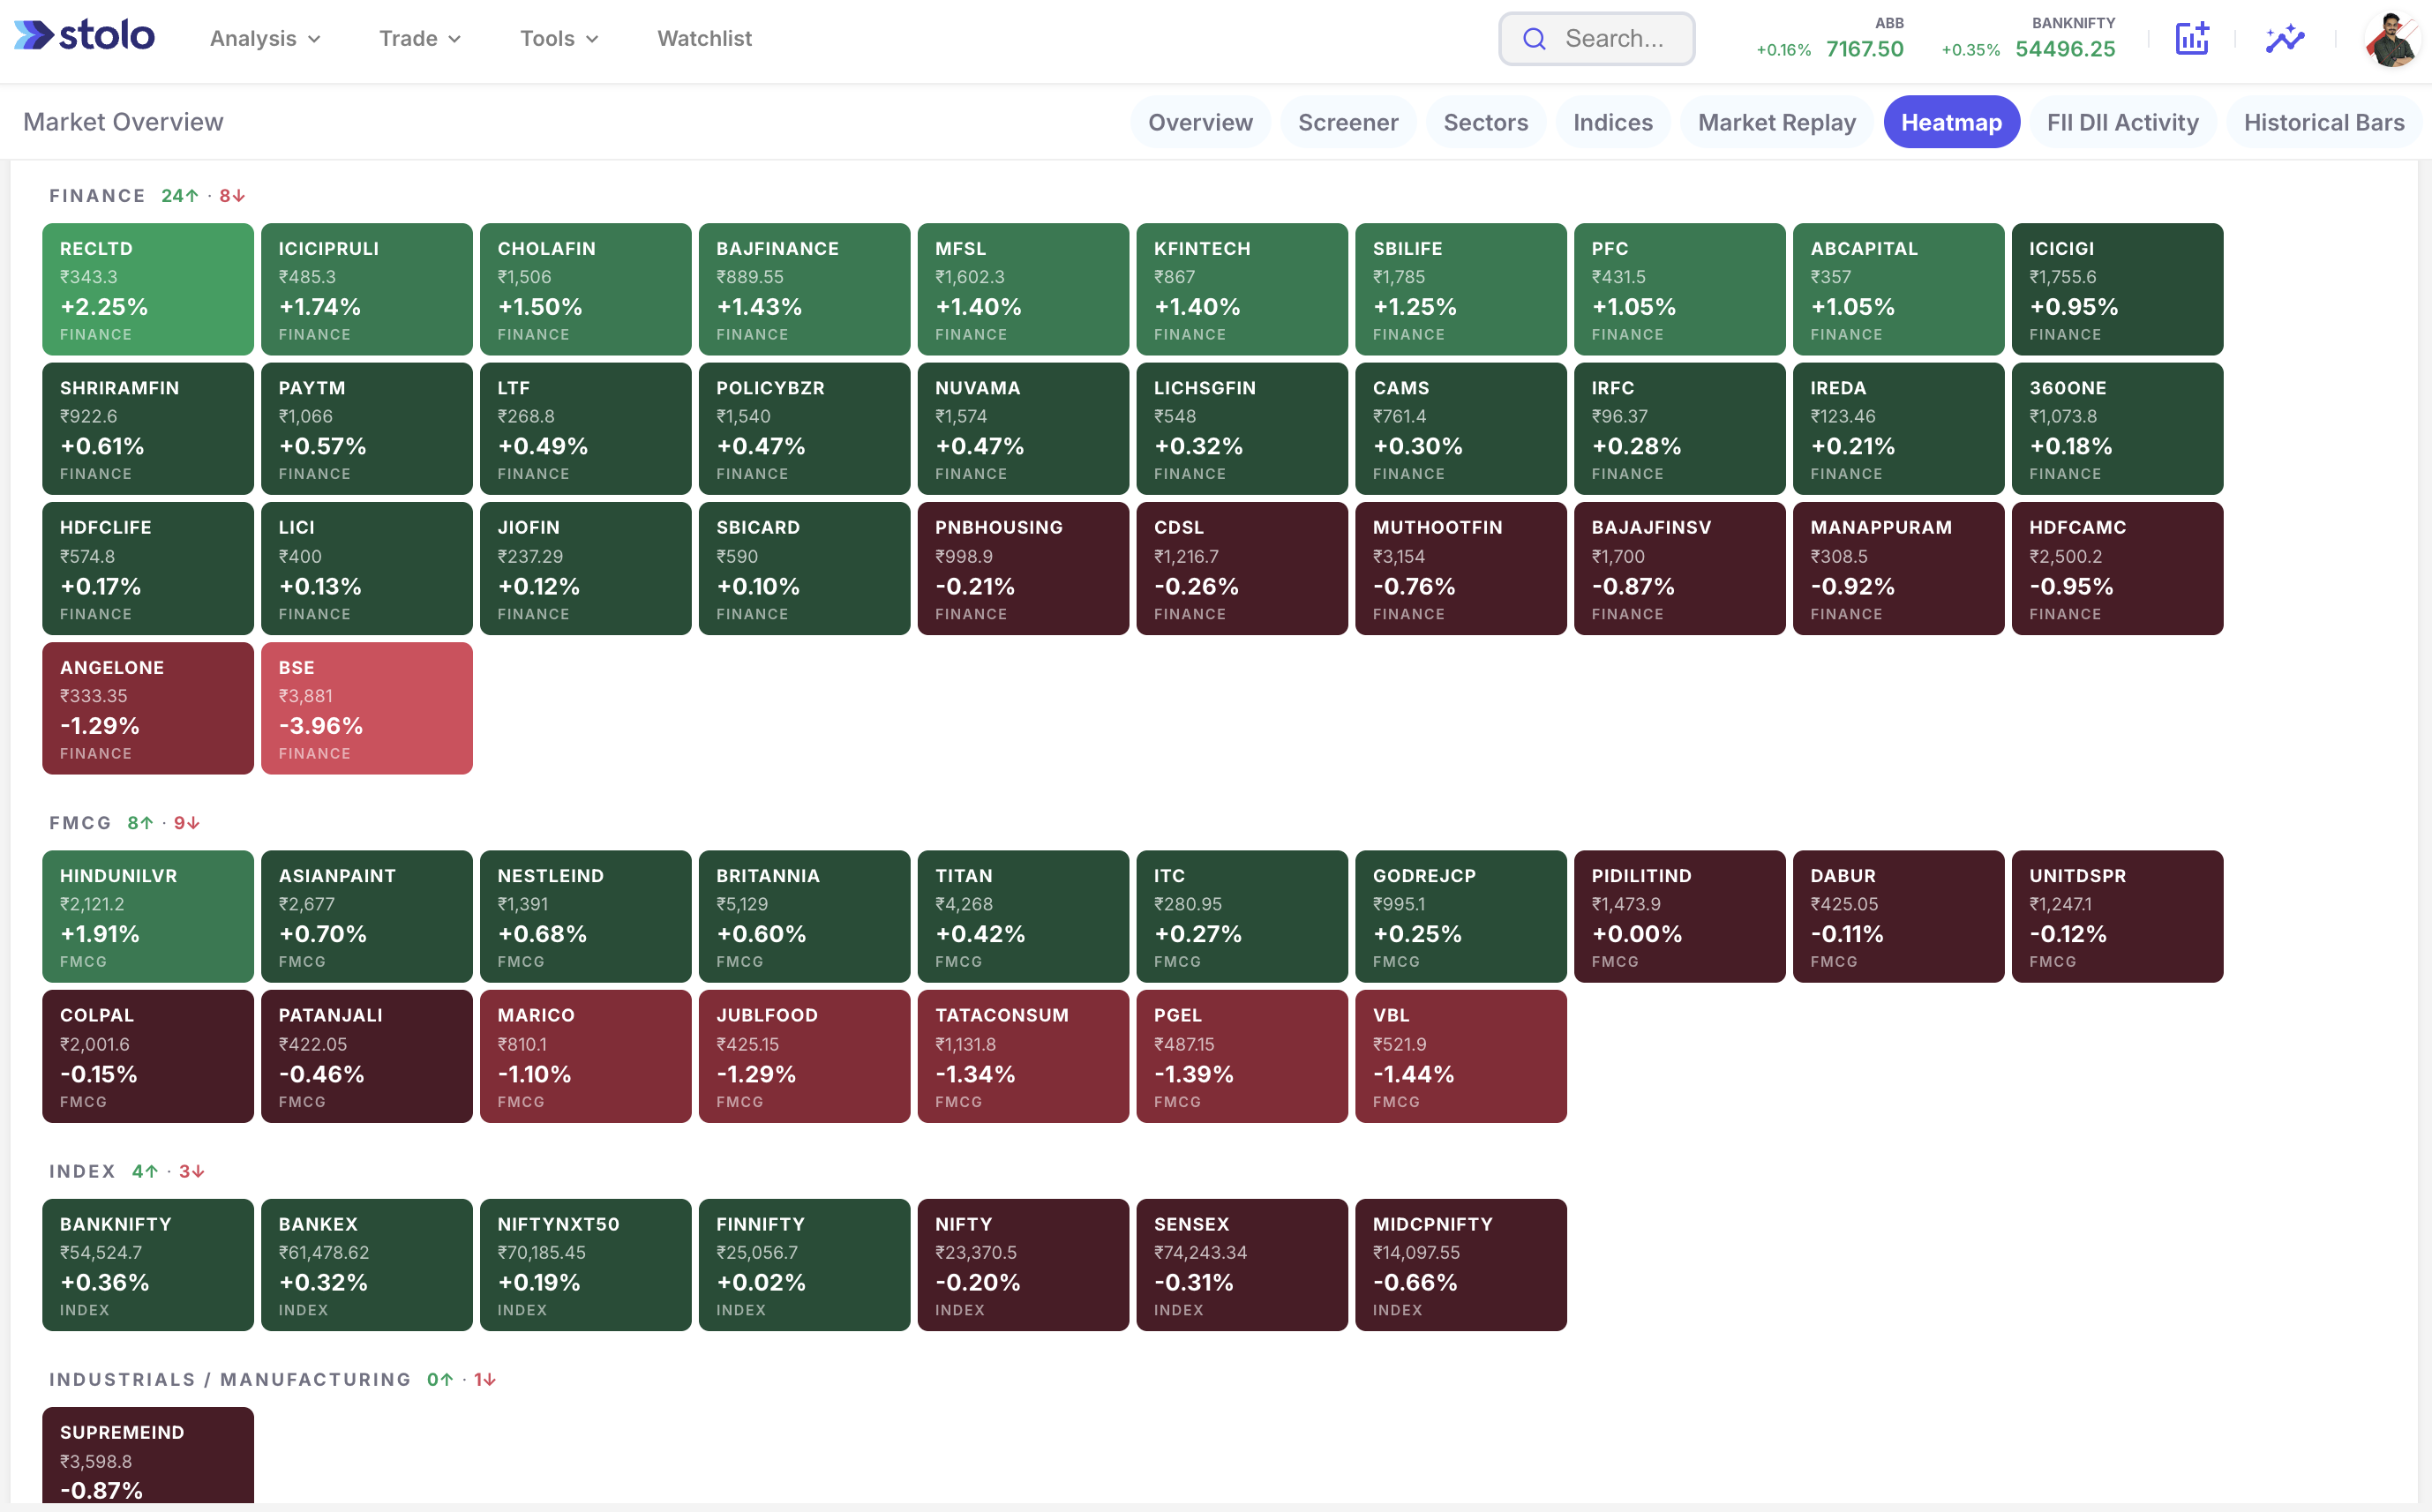Click the NESTLEIND tile

tap(586, 917)
